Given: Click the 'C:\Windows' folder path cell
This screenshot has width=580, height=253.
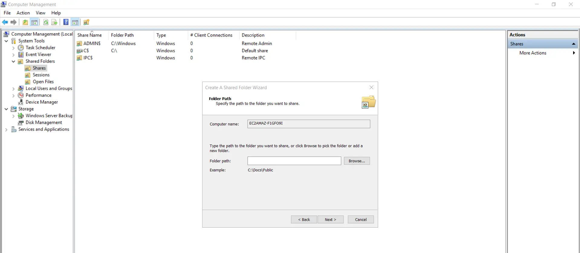Looking at the screenshot, I should (123, 44).
